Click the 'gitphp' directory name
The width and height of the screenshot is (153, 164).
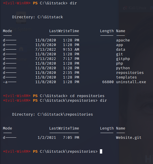point(123,59)
